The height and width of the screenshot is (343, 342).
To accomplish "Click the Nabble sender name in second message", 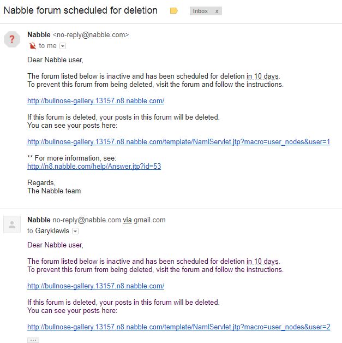I will [x=39, y=220].
